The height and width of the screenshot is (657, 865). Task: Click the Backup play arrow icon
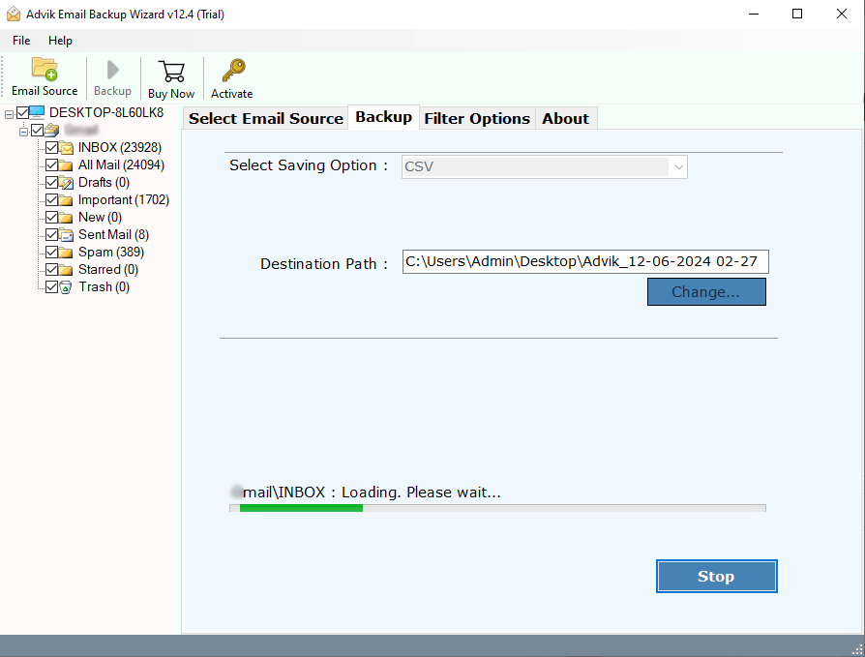coord(112,70)
